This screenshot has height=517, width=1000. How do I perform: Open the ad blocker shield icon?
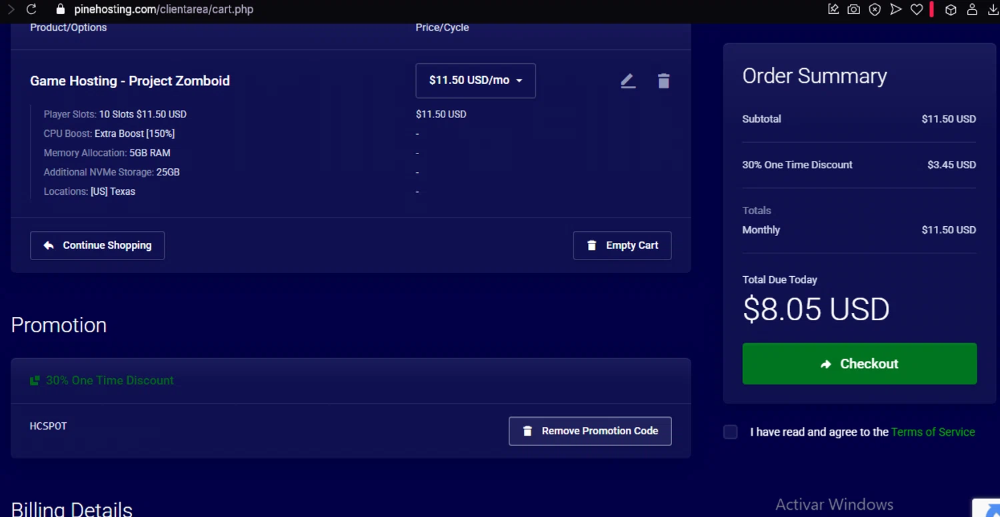click(875, 9)
